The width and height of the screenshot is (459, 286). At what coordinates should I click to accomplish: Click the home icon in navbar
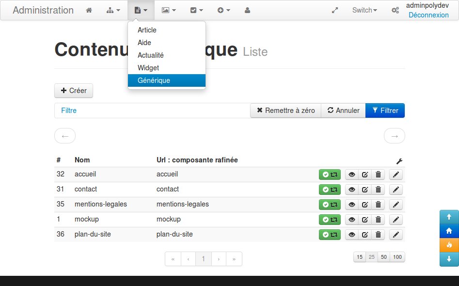[89, 10]
